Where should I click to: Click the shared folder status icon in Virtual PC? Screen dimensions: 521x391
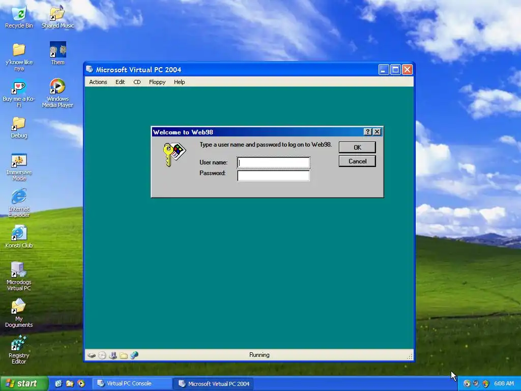click(123, 356)
